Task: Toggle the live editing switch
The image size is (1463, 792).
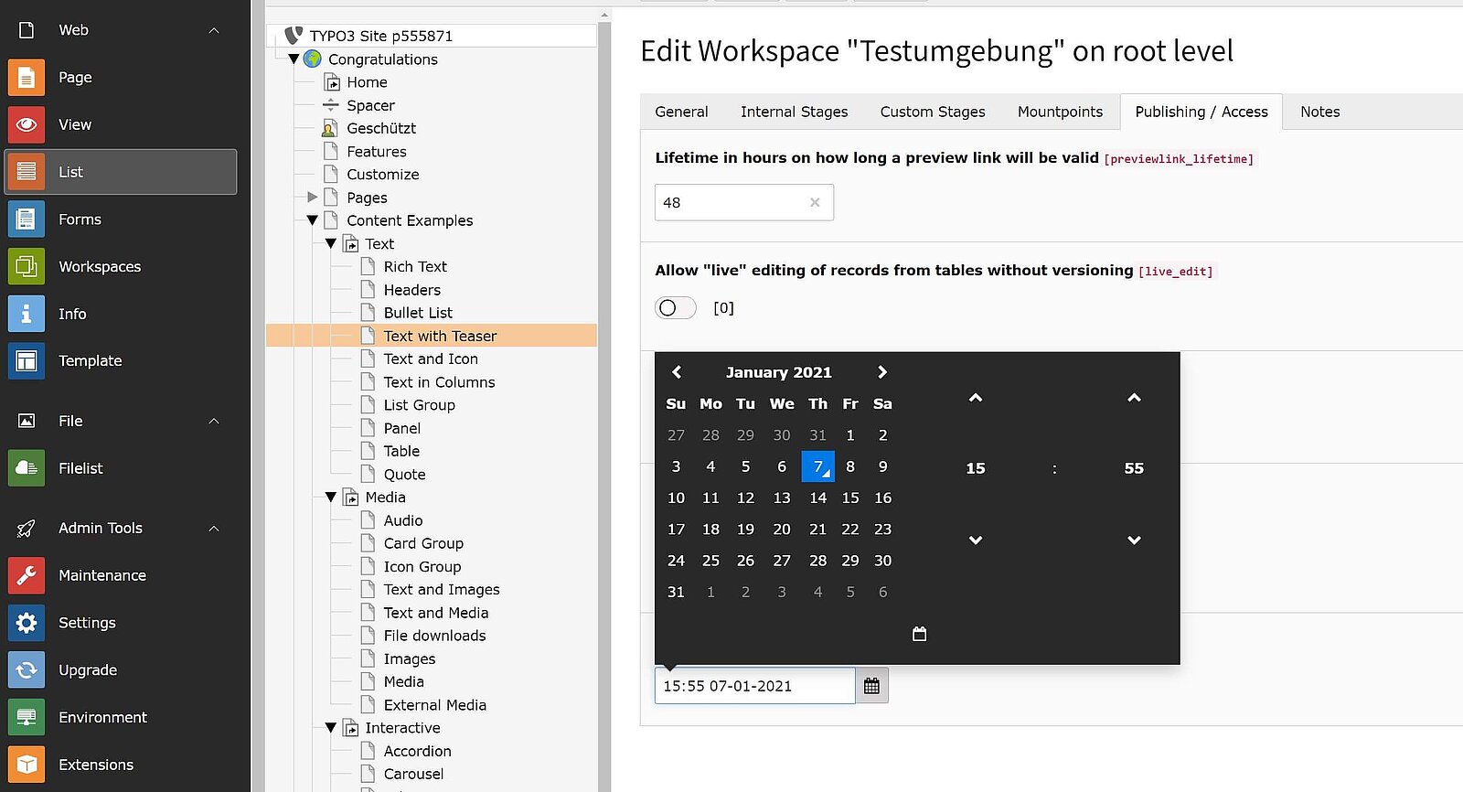Action: (675, 308)
